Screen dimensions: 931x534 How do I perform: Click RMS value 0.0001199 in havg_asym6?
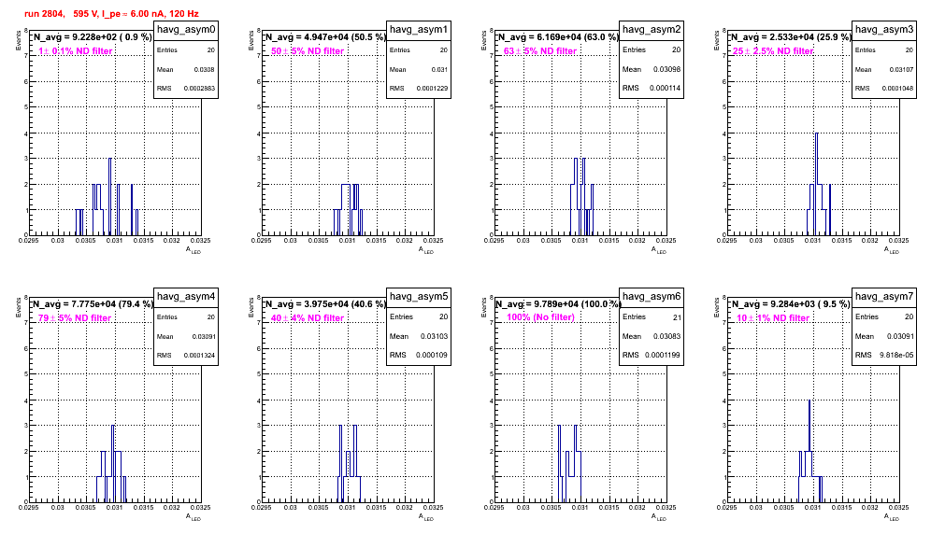click(664, 355)
